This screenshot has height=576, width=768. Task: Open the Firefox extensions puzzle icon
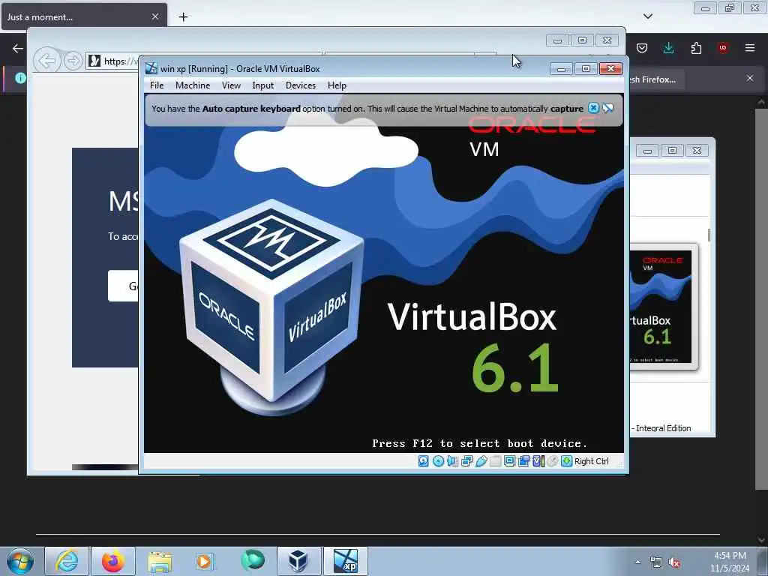coord(696,48)
